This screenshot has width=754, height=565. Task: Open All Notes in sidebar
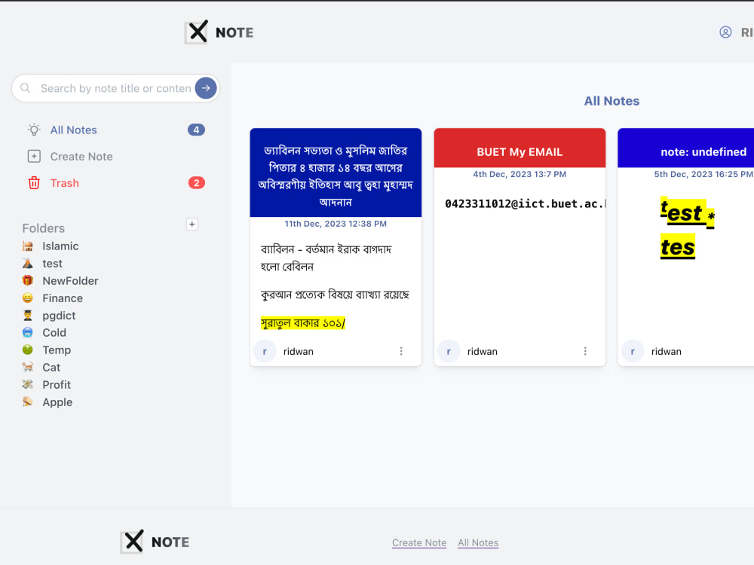[x=73, y=130]
